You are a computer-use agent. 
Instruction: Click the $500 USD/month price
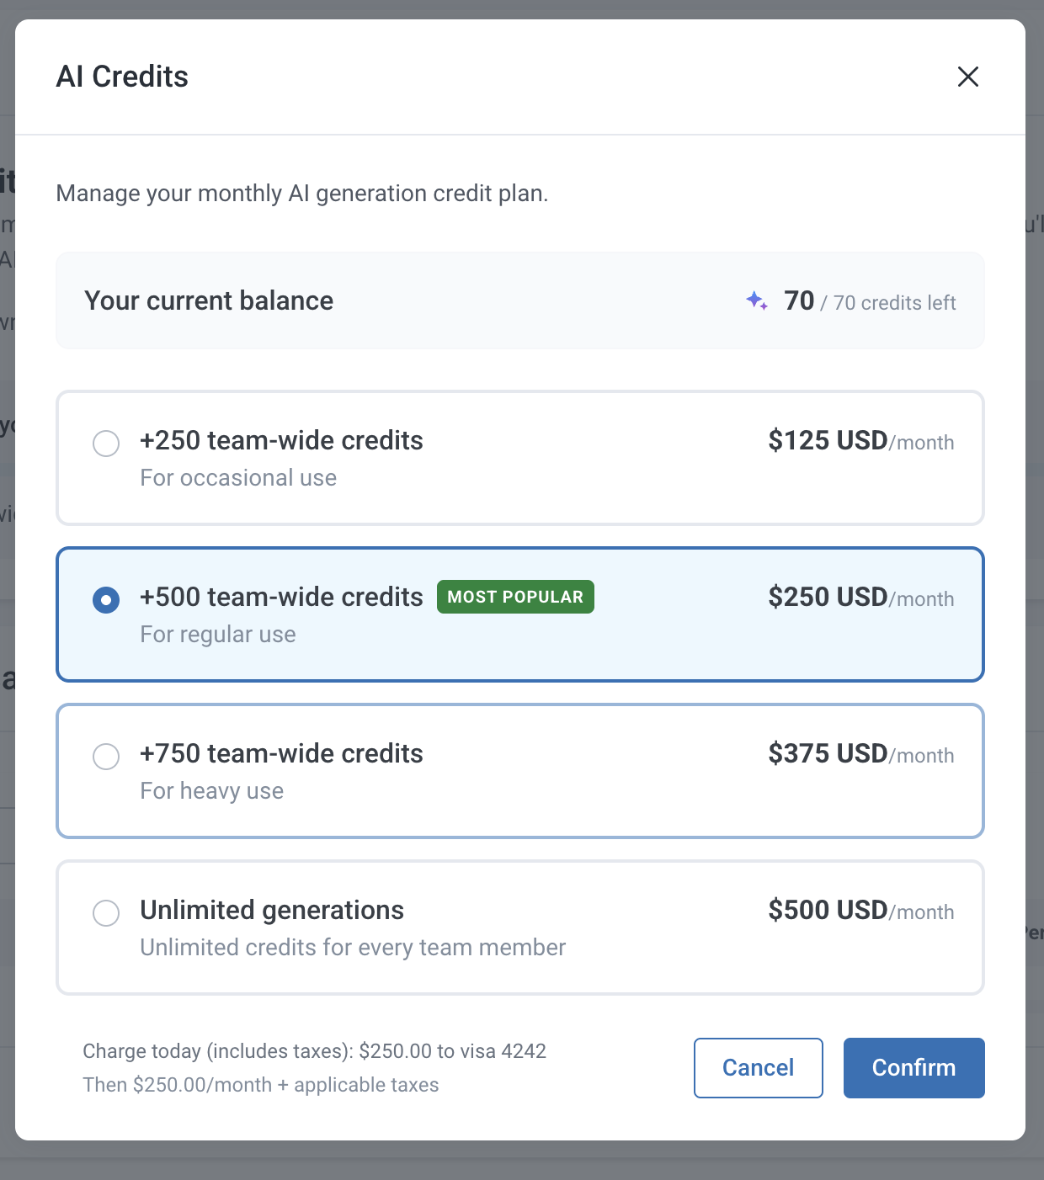point(860,911)
